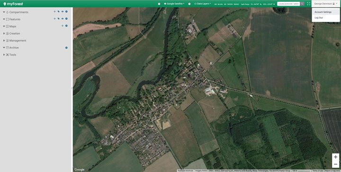Click the search magnifier button
The height and width of the screenshot is (172, 341).
302,4
